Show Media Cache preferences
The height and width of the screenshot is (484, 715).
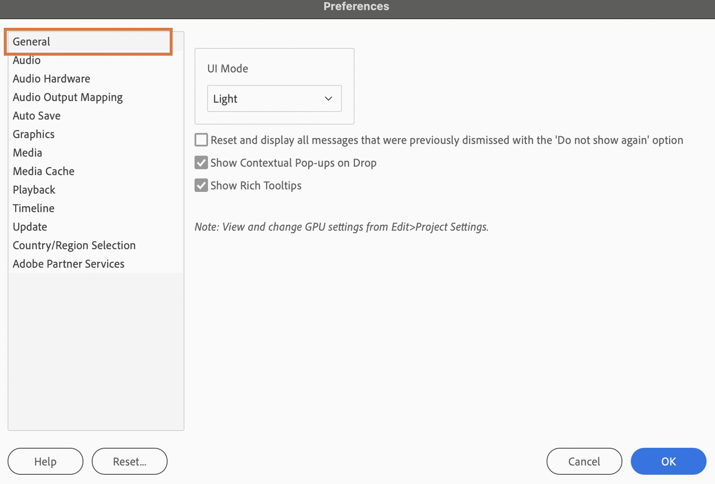coord(43,172)
